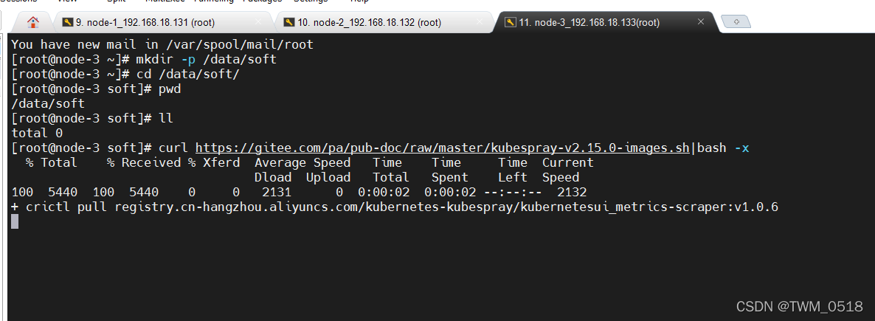
Task: Open the MultiExec menu
Action: 163,1
